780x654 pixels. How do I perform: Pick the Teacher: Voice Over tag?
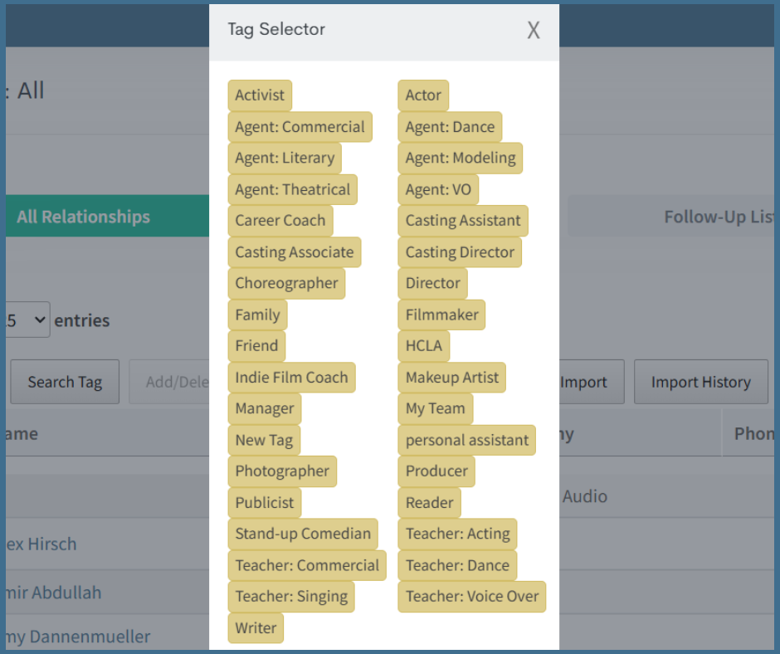471,596
